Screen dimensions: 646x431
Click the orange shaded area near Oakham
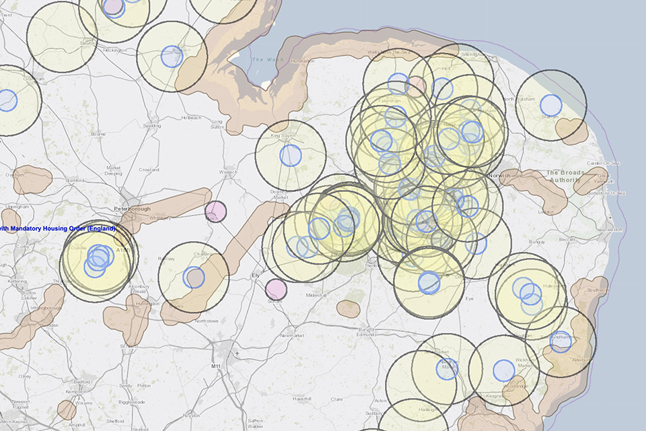(32, 178)
